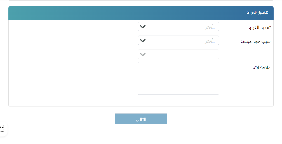
Task: Open the تحديد الفرع branch selection combo box
Action: click(178, 27)
